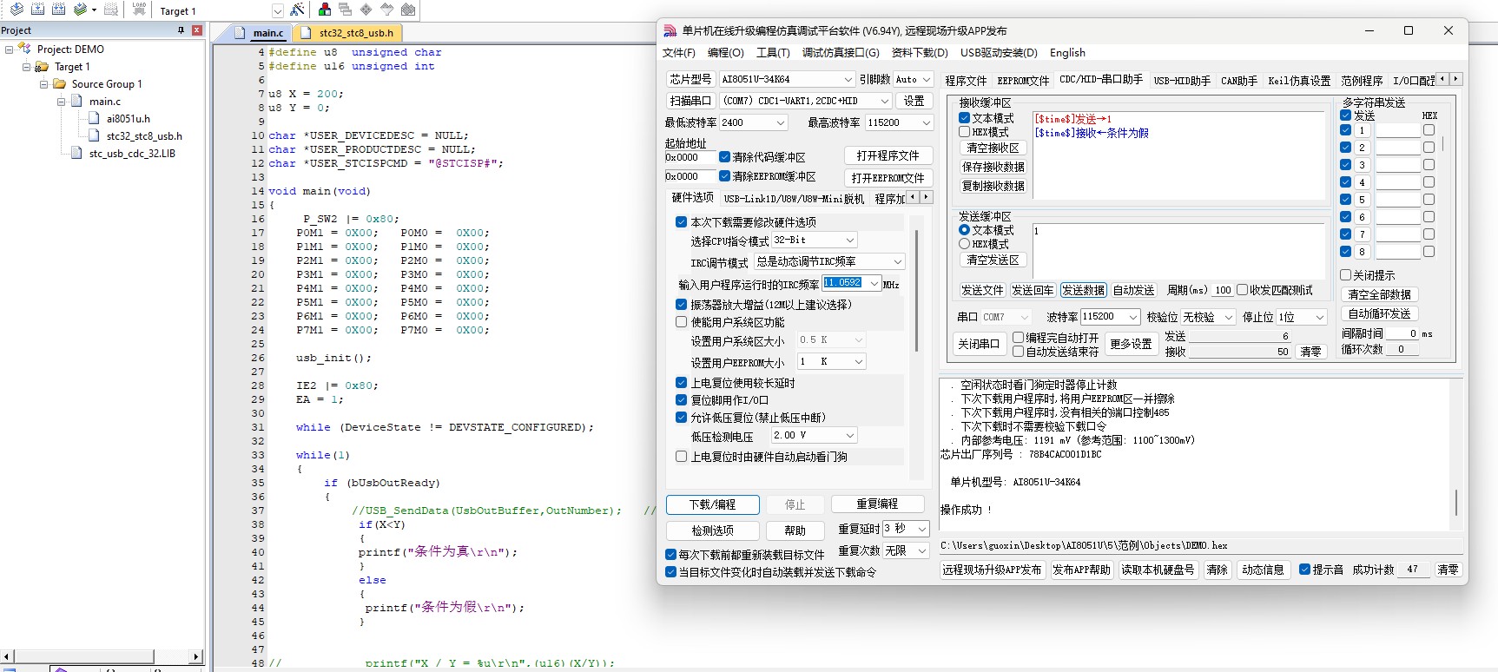
Task: Toggle 清除代码缓冲区 checkbox
Action: (724, 157)
